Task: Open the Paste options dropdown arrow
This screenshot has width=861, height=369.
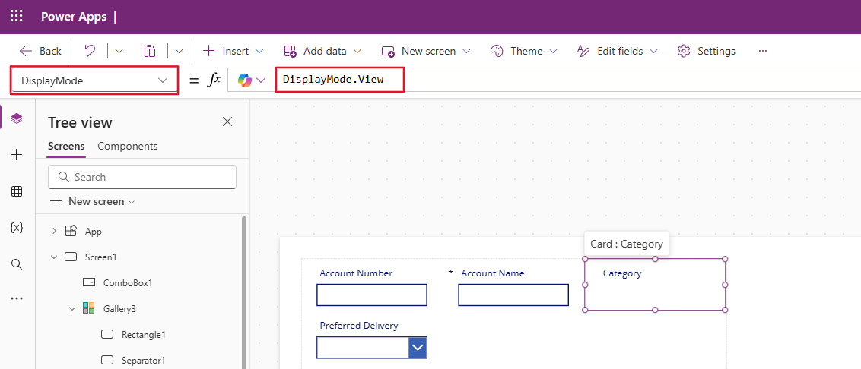Action: (x=179, y=51)
